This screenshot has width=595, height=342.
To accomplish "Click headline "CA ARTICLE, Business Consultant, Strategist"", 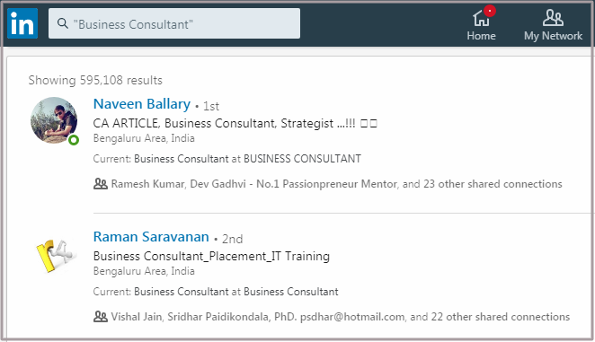I will [x=213, y=123].
